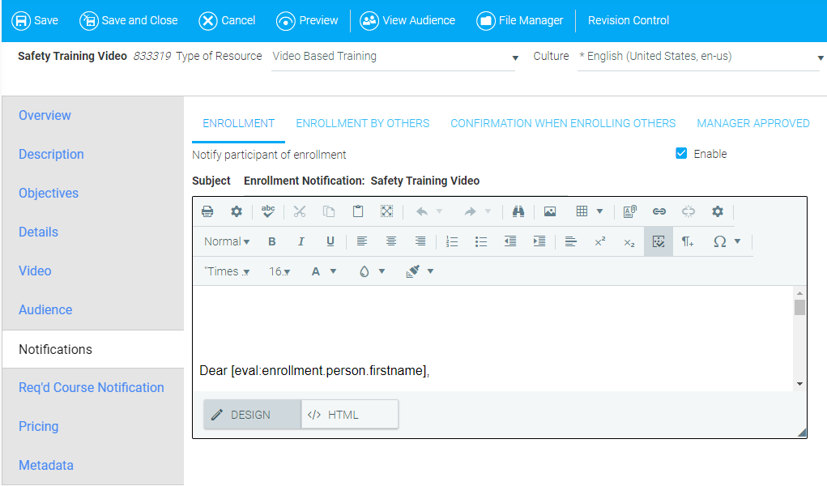Center align the text
The width and height of the screenshot is (827, 486).
pyautogui.click(x=391, y=241)
